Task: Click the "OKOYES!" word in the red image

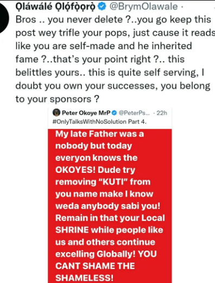Action: coord(75,170)
